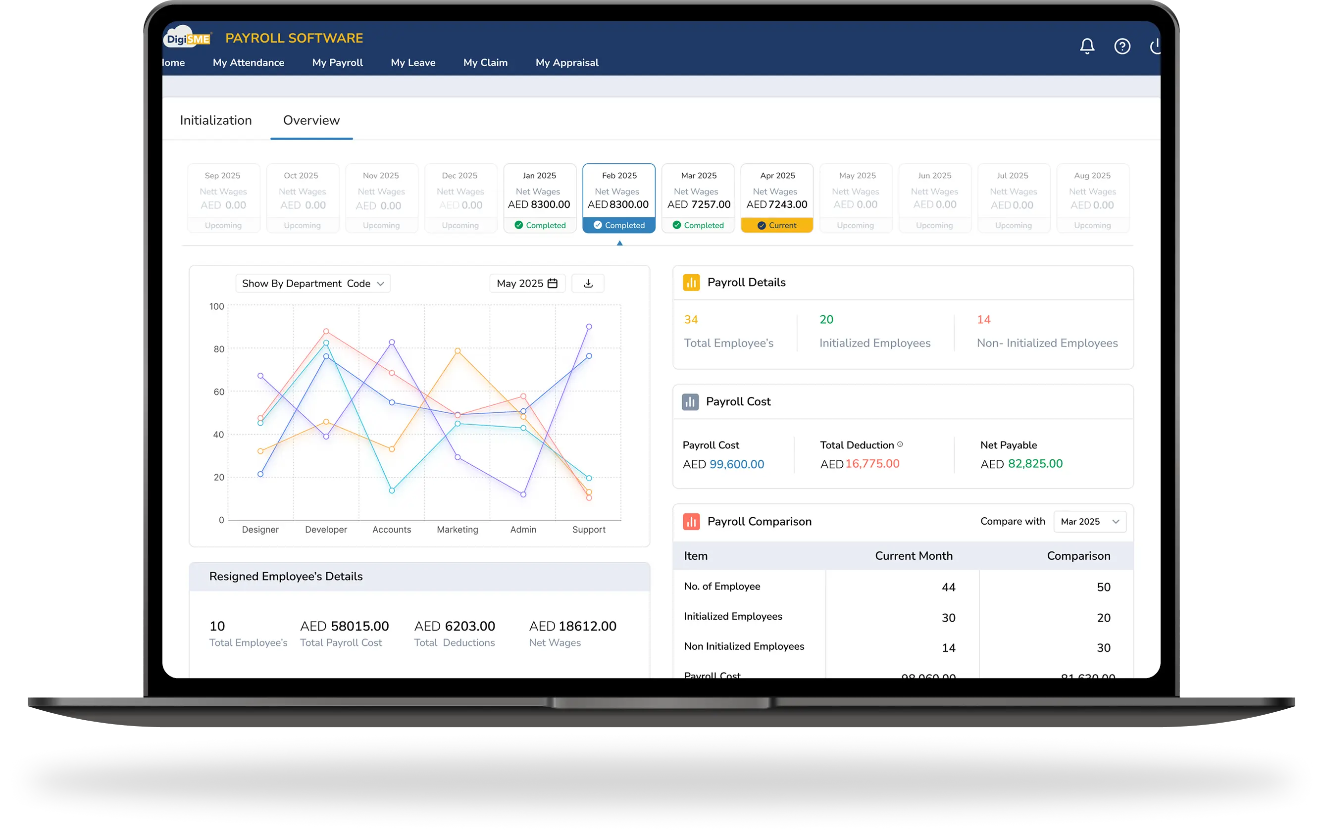Select the Apr 2025 current month card
The image size is (1323, 833).
pyautogui.click(x=776, y=197)
